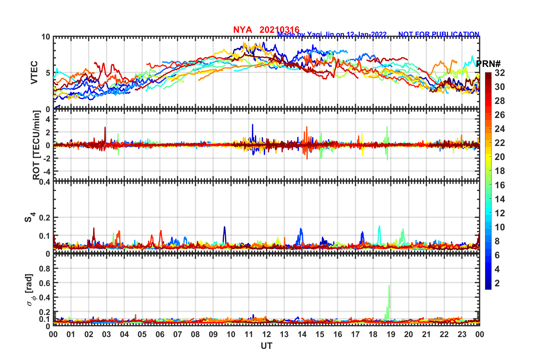Click the 0.8 tick on σφ axis

[x=45, y=268]
